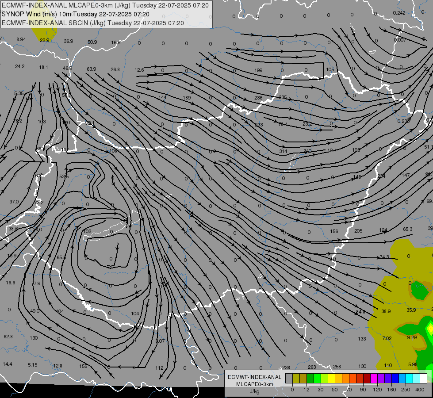Click the olive swatch after the gray one
Screen dimensions: 433x398
tap(296, 378)
